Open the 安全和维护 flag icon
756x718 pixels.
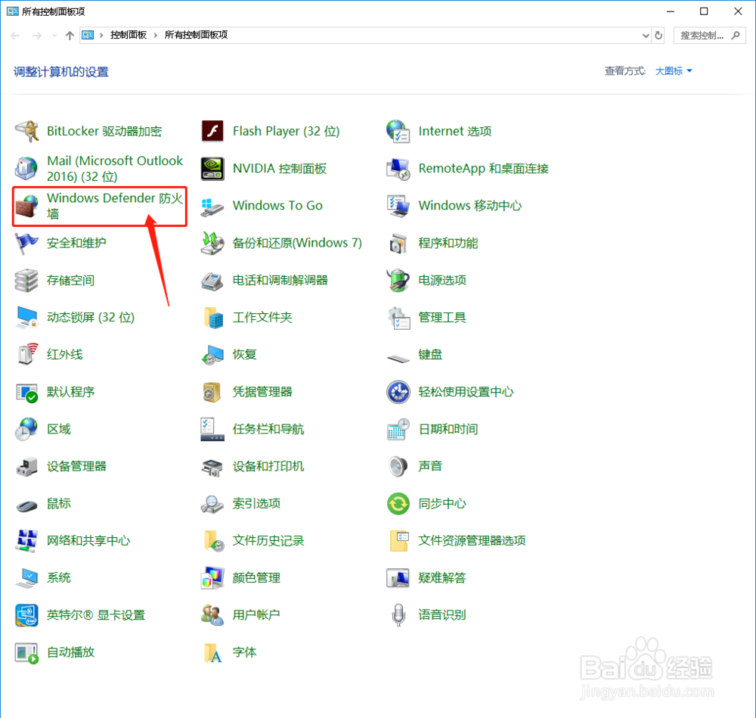[x=26, y=243]
